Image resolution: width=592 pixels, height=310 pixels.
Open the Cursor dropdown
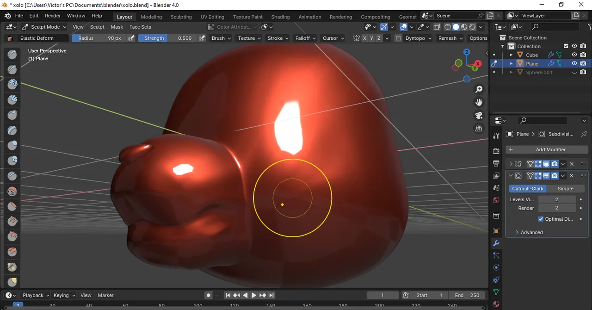click(x=333, y=38)
